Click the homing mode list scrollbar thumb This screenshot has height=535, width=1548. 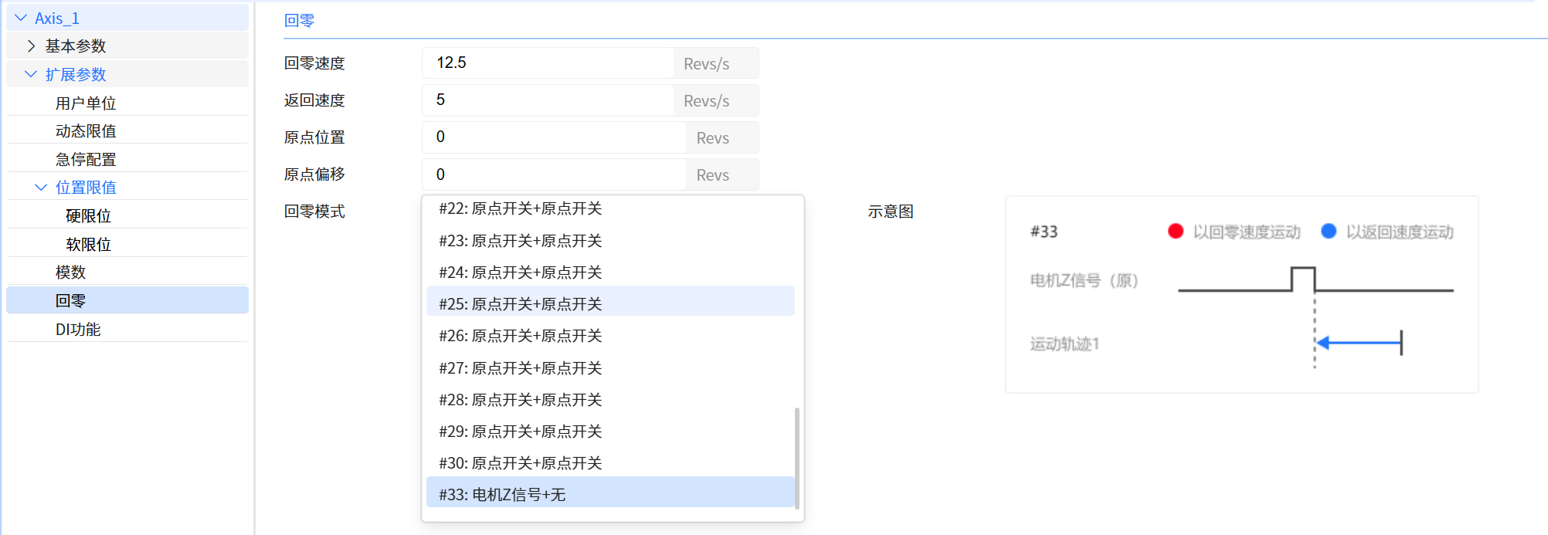tap(797, 458)
